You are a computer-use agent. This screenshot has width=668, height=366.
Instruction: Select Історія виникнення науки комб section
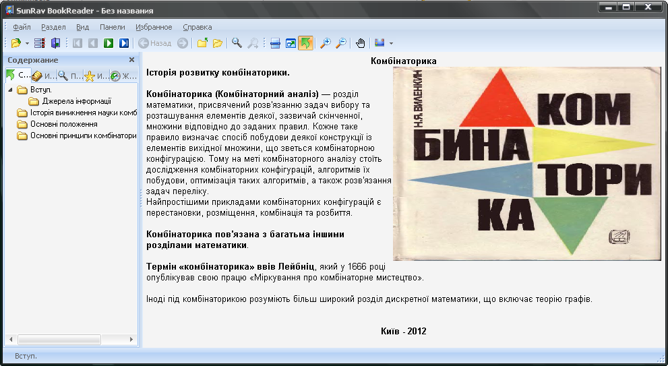(x=83, y=113)
